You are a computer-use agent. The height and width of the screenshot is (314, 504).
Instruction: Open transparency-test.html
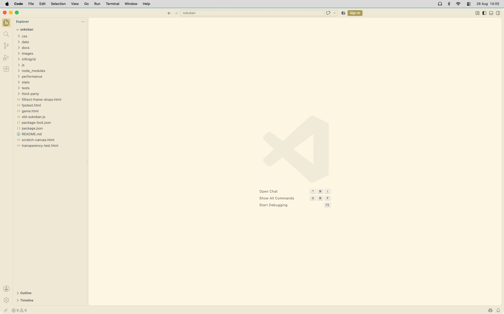[50, 146]
